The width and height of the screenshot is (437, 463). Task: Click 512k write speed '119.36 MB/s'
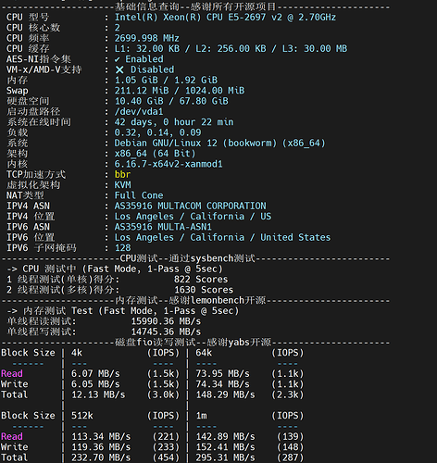101,447
